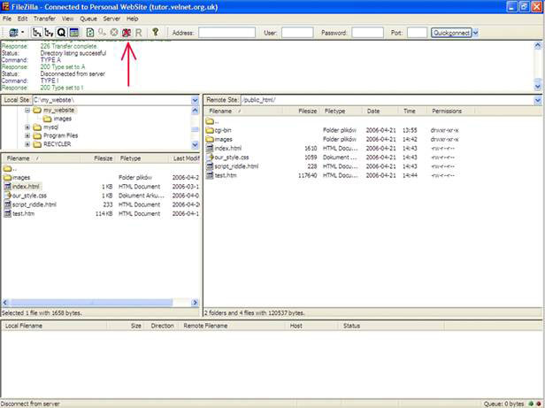Expand the mysql tree folder
Screen dimensions: 545x408
27,127
